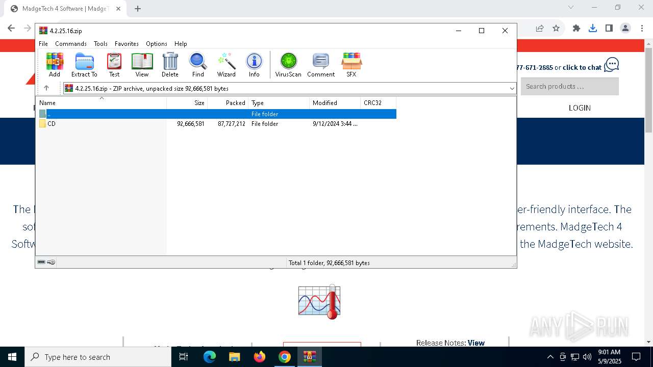Start VirusScan on the archive
This screenshot has width=653, height=367.
288,65
